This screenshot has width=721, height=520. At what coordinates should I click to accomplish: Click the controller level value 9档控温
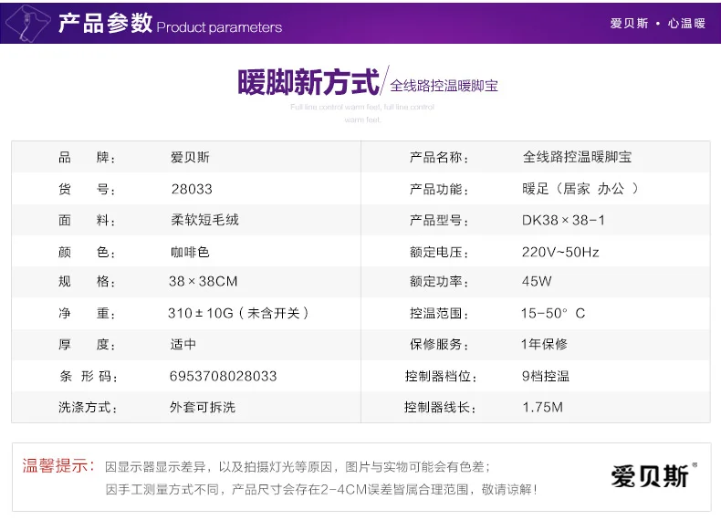546,376
